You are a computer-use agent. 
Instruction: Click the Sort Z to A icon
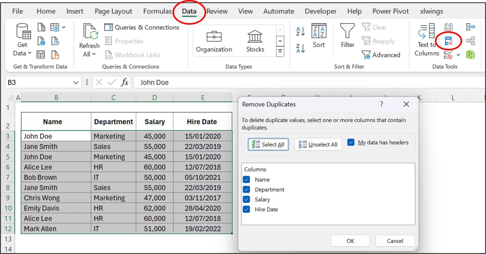point(300,48)
